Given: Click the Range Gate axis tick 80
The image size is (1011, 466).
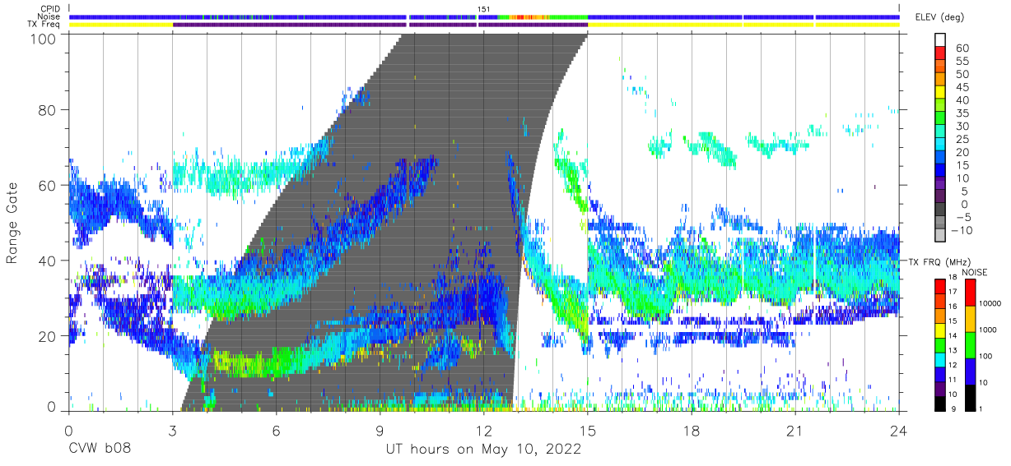Looking at the screenshot, I should coord(49,109).
